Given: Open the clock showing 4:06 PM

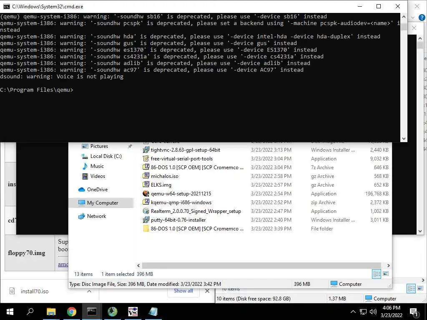Looking at the screenshot, I should [391, 312].
